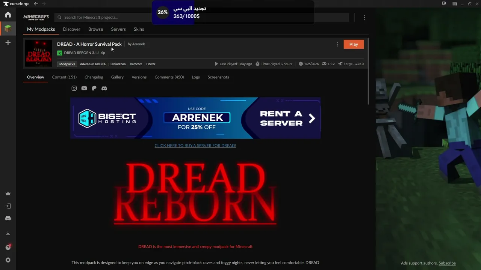Open the Discover tab

pos(72,29)
